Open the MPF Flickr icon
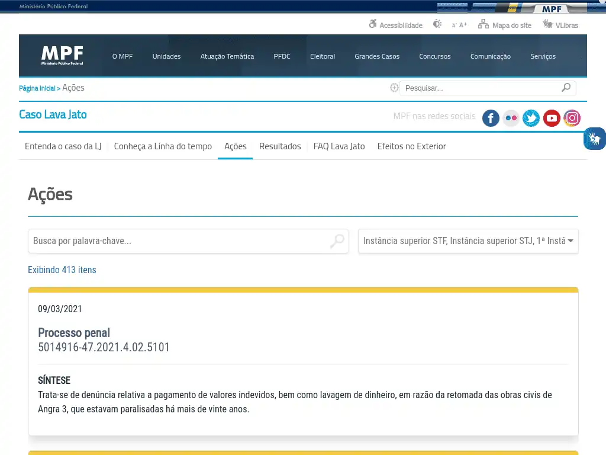 point(511,118)
